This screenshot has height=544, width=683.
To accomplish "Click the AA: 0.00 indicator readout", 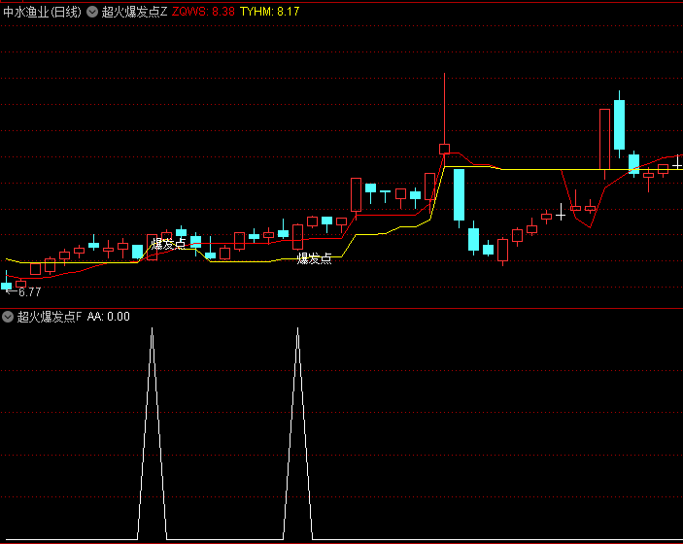I will [108, 317].
